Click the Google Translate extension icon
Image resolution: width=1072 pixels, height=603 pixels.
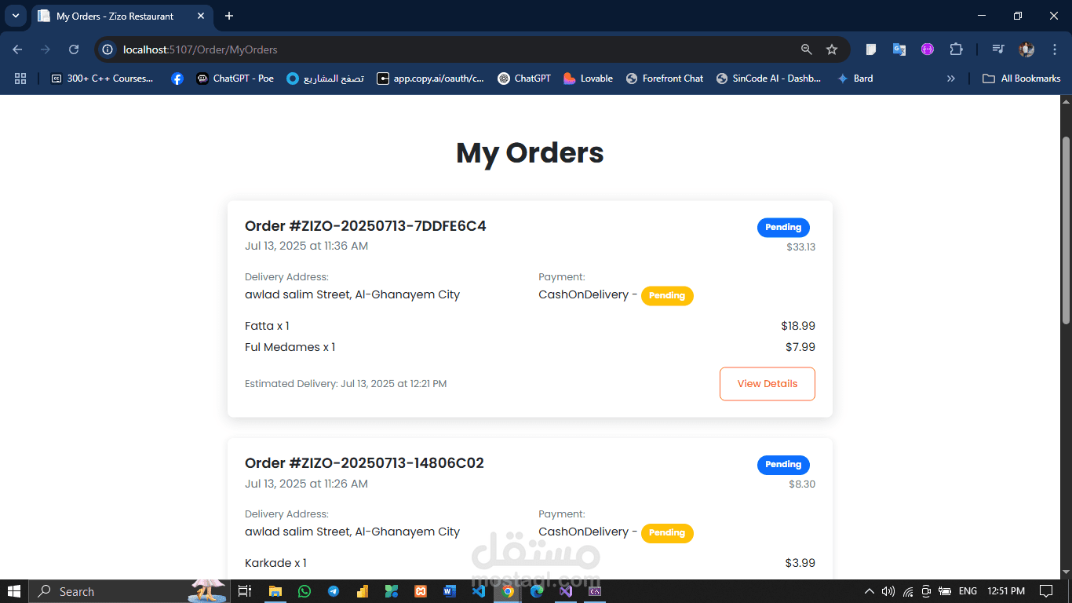(x=899, y=49)
